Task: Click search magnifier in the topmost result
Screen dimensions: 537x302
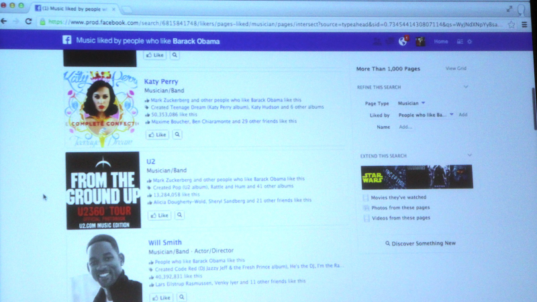Action: coord(175,55)
